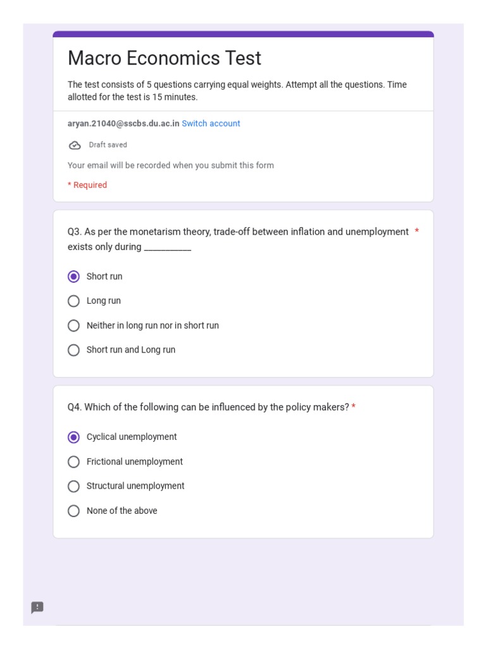Choose Neither in long run nor short run
This screenshot has width=486, height=648.
click(73, 326)
